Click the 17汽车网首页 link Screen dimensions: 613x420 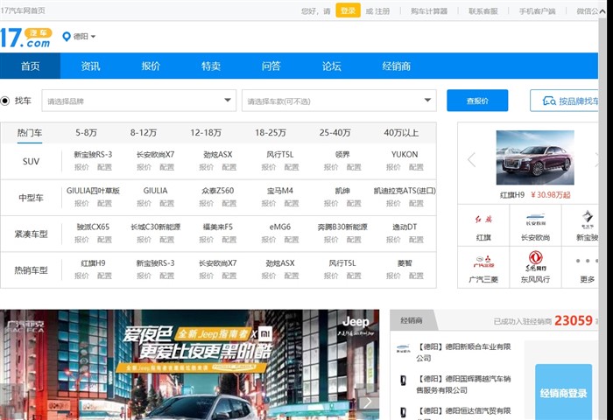(x=23, y=10)
